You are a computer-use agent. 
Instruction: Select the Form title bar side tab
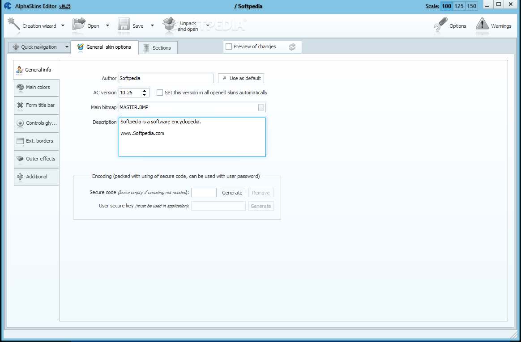pos(37,105)
